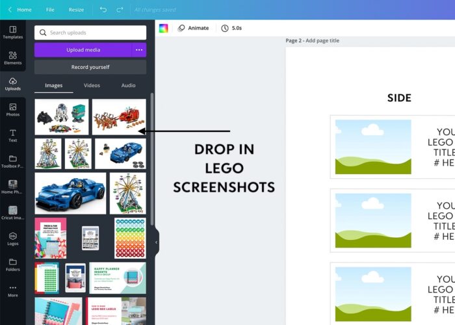This screenshot has height=325, width=455.
Task: Show More sidebar options
Action: (x=12, y=291)
